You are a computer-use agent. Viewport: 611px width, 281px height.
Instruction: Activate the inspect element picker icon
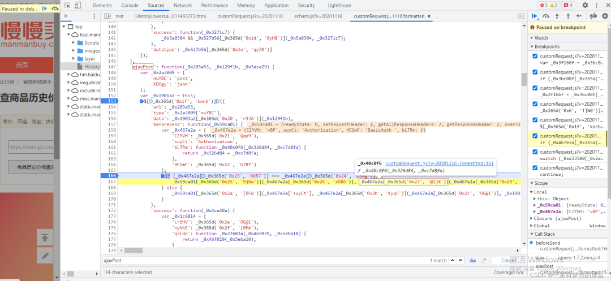pyautogui.click(x=67, y=5)
